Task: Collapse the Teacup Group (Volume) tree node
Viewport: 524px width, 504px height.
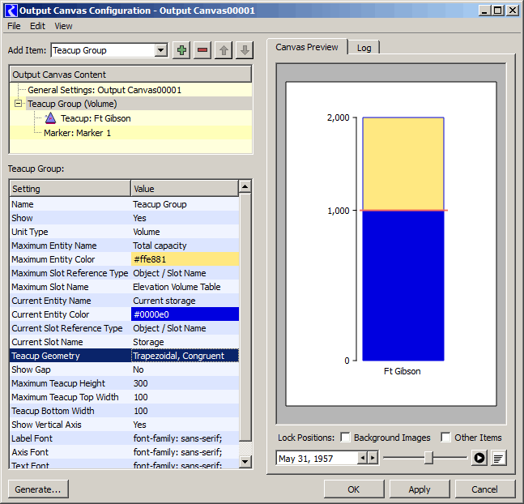Action: [x=19, y=104]
